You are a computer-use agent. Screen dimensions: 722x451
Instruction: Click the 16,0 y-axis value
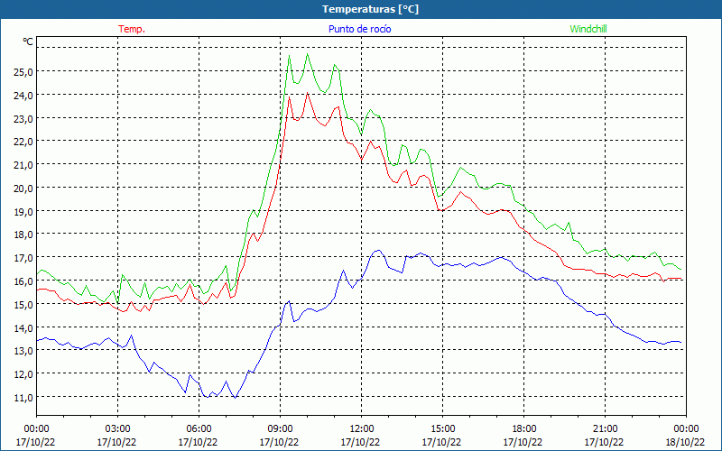pos(23,281)
